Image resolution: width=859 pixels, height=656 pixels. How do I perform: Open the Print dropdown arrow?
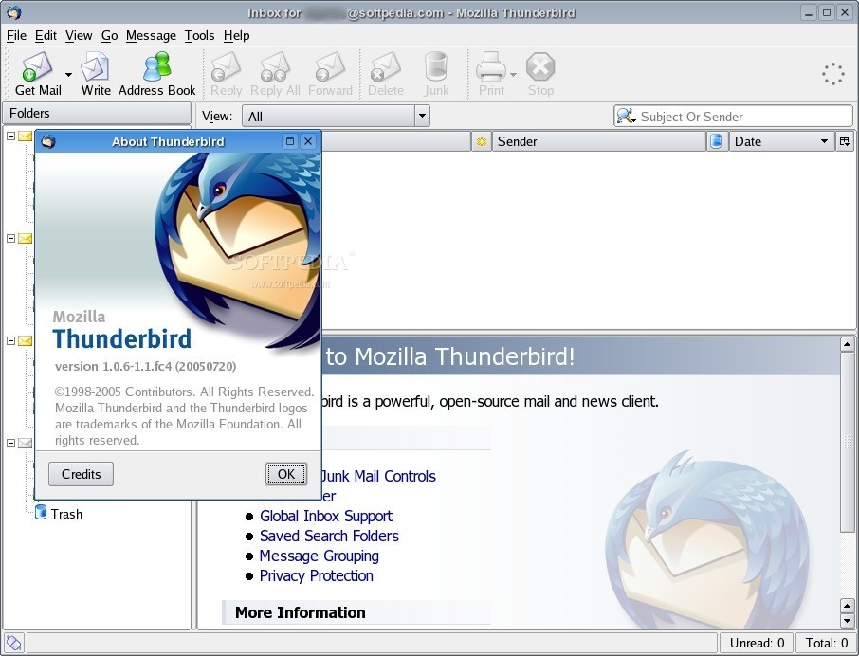tap(513, 74)
